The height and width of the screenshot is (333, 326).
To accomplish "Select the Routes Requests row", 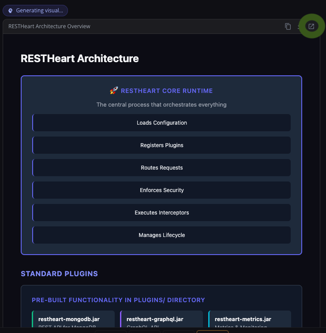I will (x=161, y=168).
